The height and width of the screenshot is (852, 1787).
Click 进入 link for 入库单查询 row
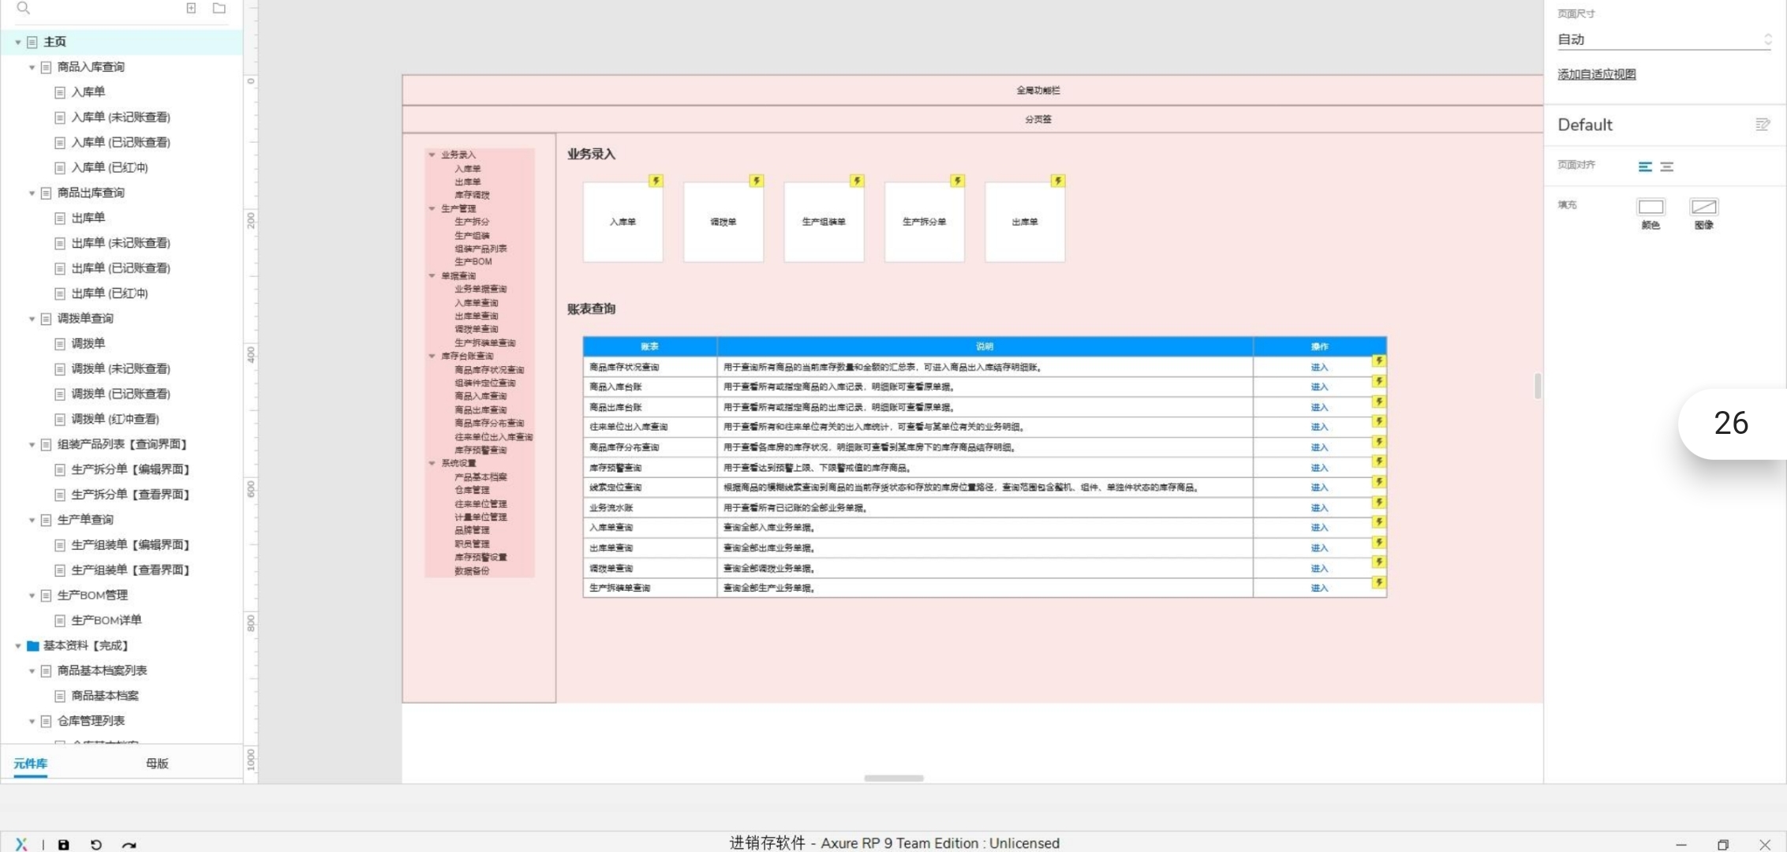pos(1319,528)
